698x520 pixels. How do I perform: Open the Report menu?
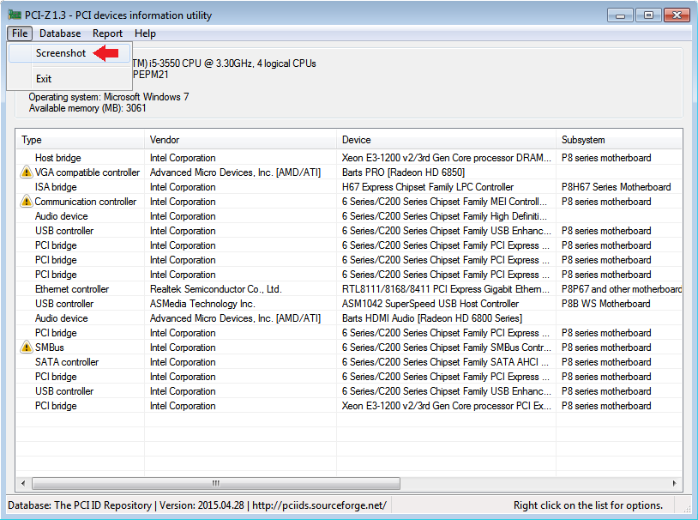pyautogui.click(x=107, y=33)
